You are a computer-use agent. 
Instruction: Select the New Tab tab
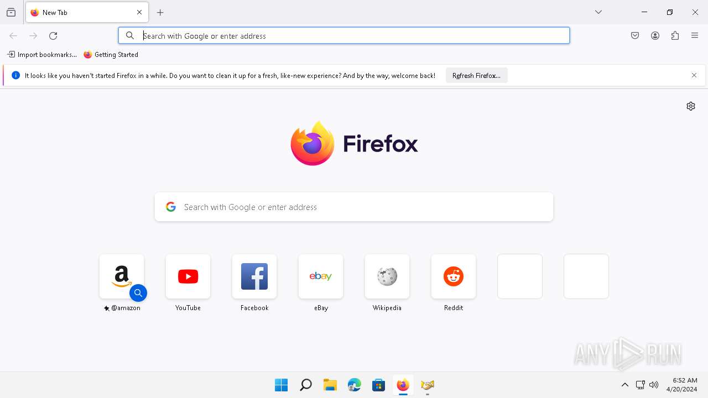(x=87, y=12)
